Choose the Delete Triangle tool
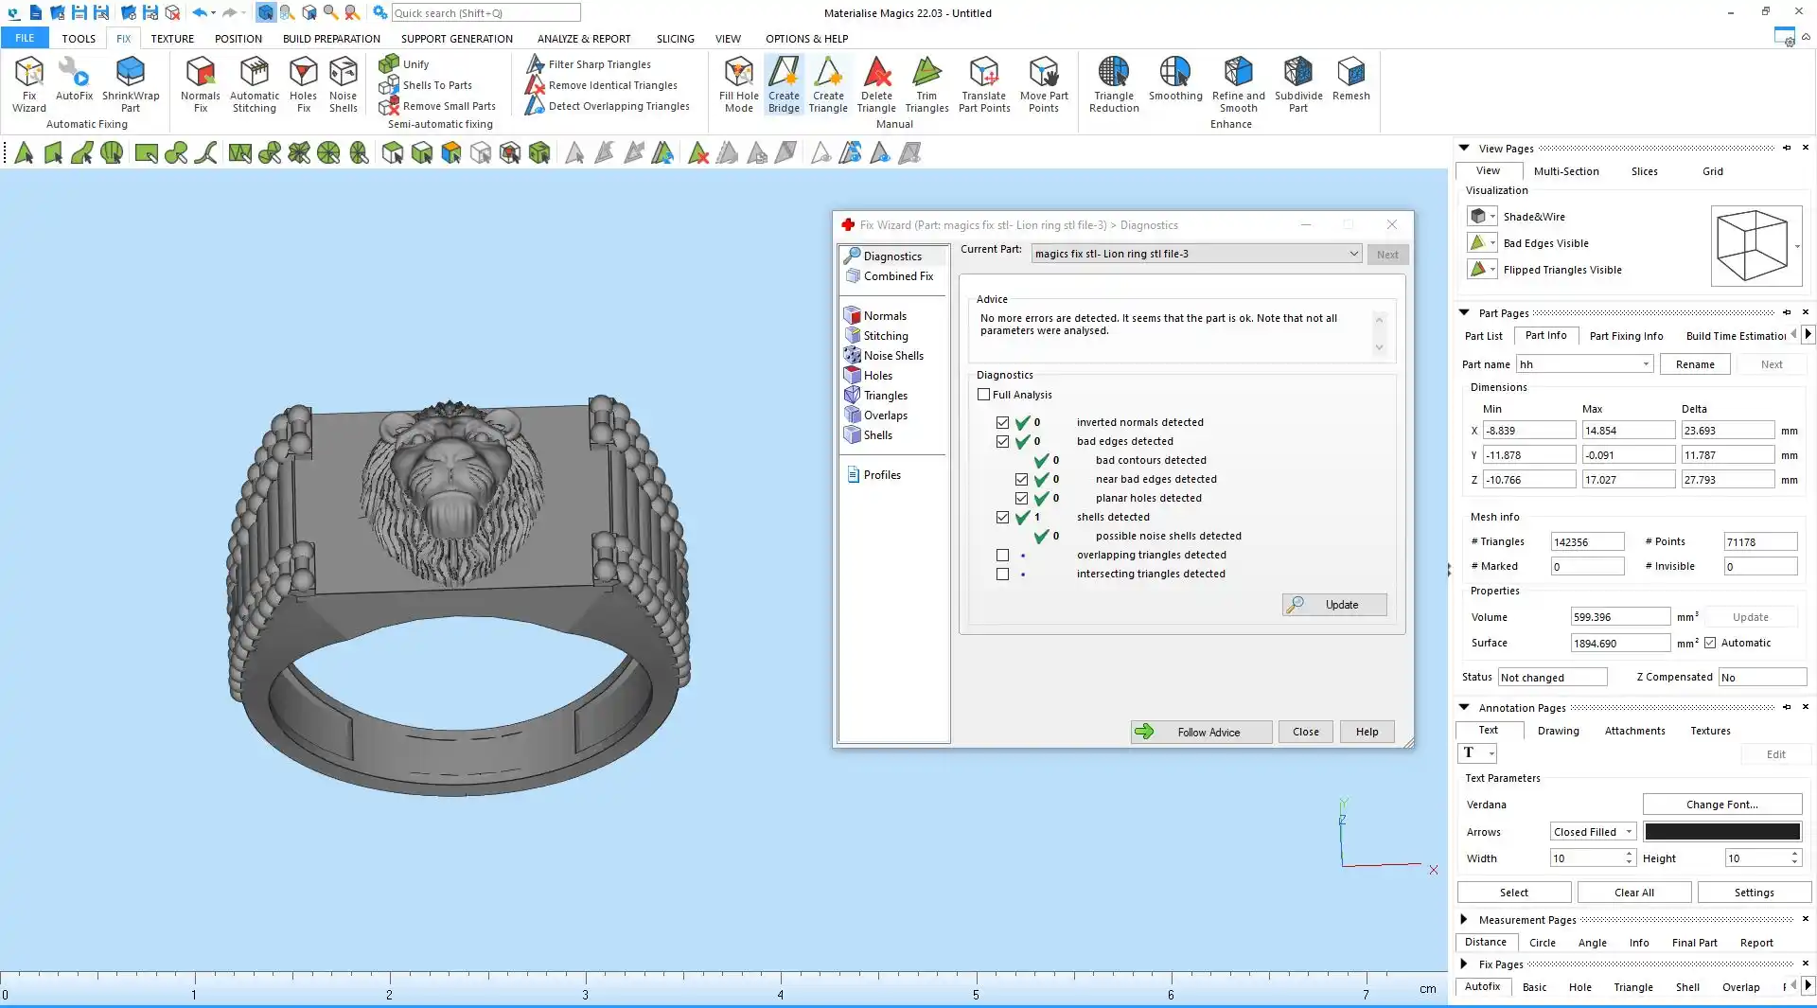Image resolution: width=1817 pixels, height=1008 pixels. click(876, 83)
